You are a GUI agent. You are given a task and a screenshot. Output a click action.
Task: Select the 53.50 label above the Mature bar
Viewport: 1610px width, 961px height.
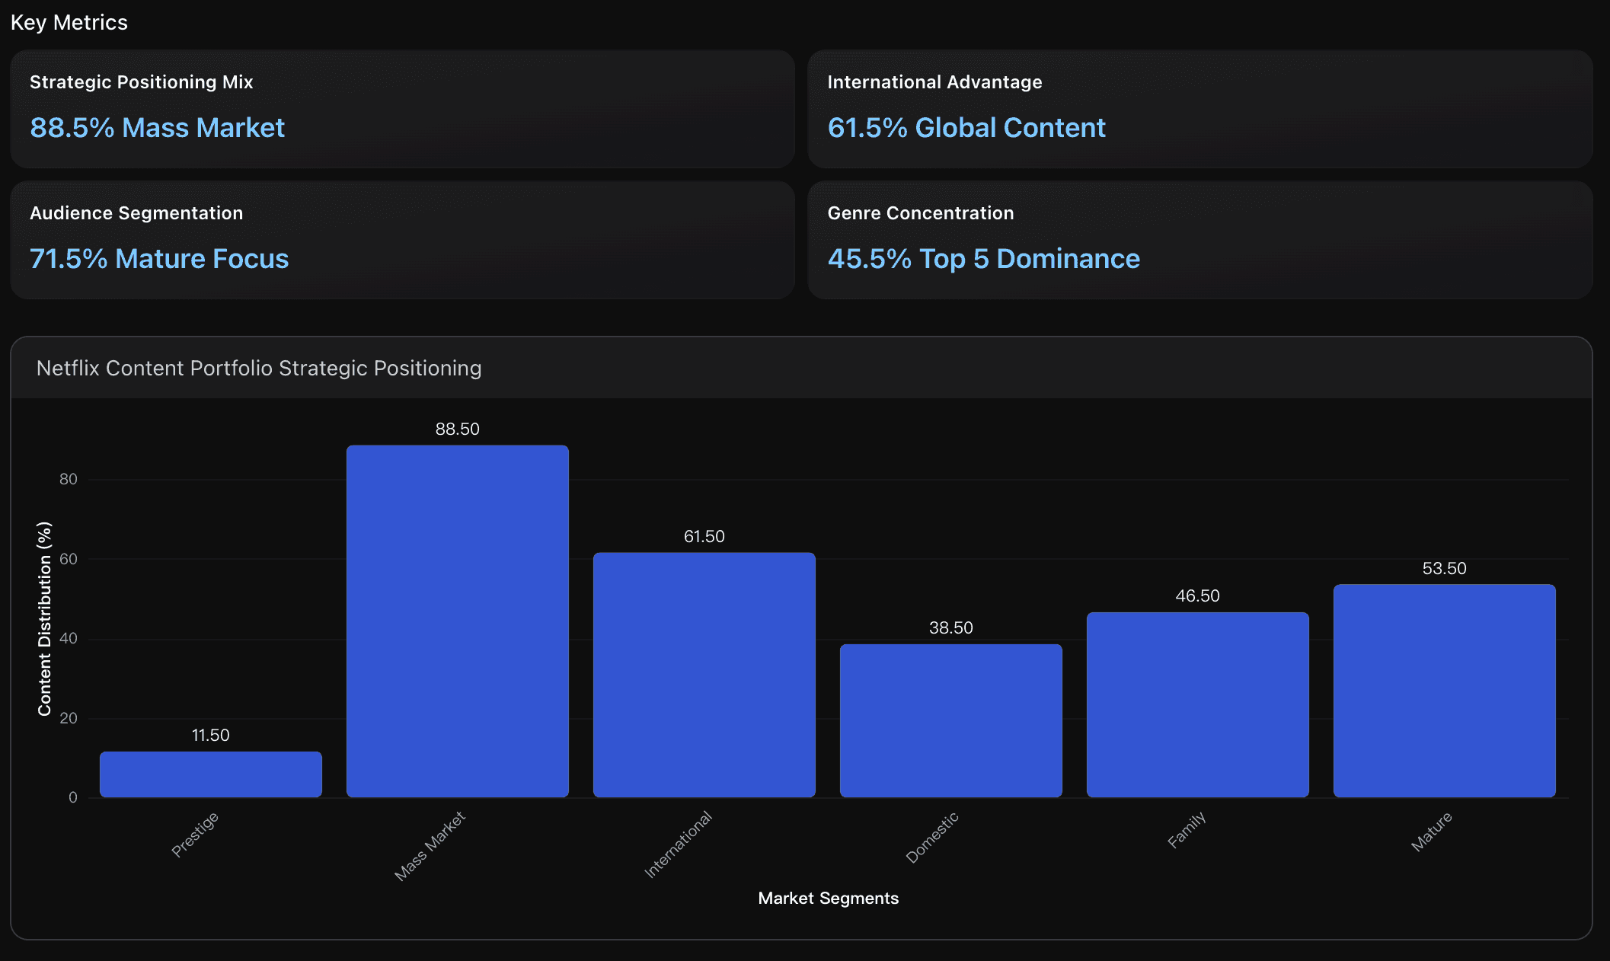[1444, 568]
